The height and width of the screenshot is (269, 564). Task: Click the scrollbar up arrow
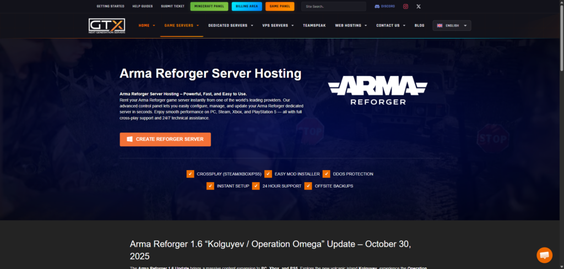tap(561, 3)
